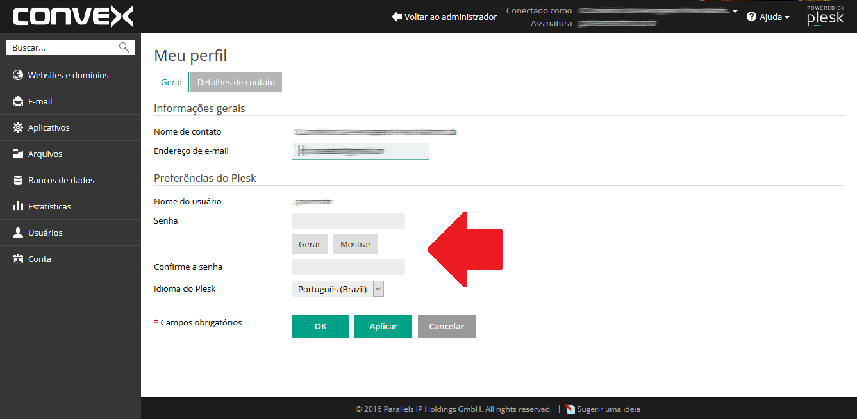Select the Geral tab
857x419 pixels.
[172, 82]
